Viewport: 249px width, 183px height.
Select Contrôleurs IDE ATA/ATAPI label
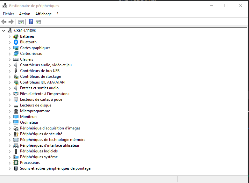43,82
